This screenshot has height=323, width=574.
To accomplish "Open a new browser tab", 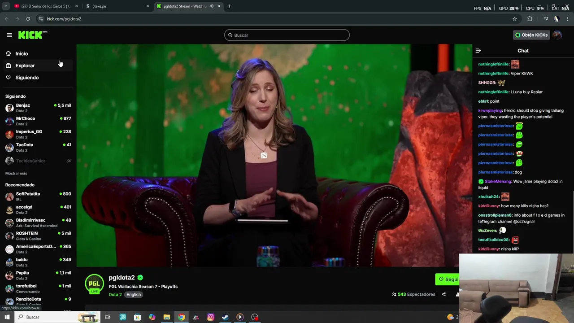I will pyautogui.click(x=230, y=6).
